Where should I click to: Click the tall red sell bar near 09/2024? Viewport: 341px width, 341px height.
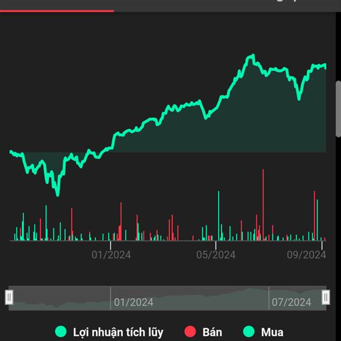pos(314,216)
